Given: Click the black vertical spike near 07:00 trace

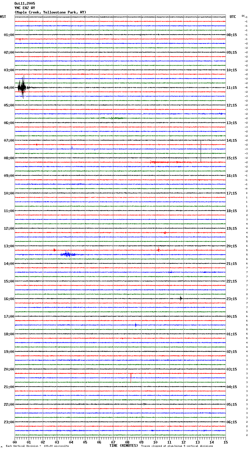Looking at the screenshot, I should (201, 151).
